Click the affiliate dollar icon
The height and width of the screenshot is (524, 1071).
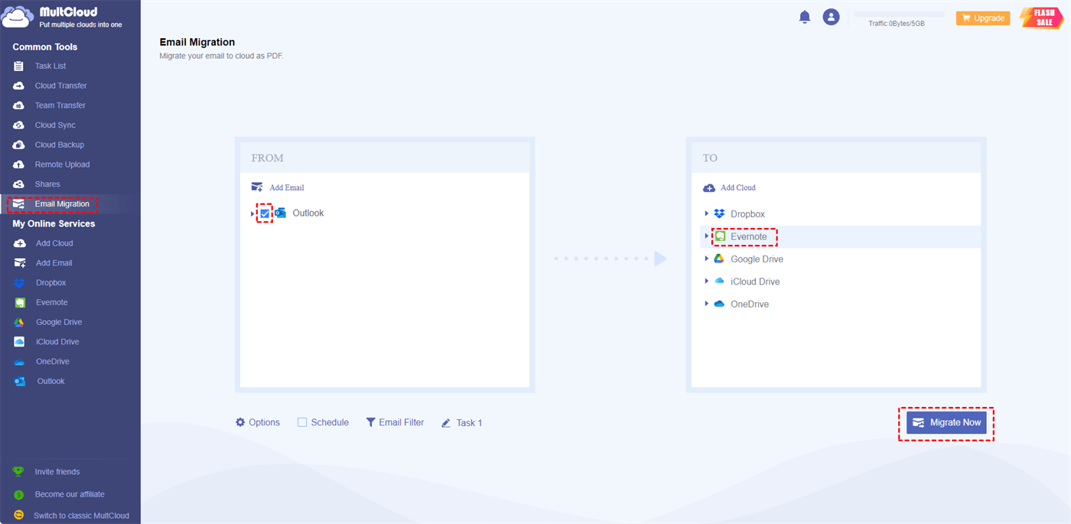18,495
